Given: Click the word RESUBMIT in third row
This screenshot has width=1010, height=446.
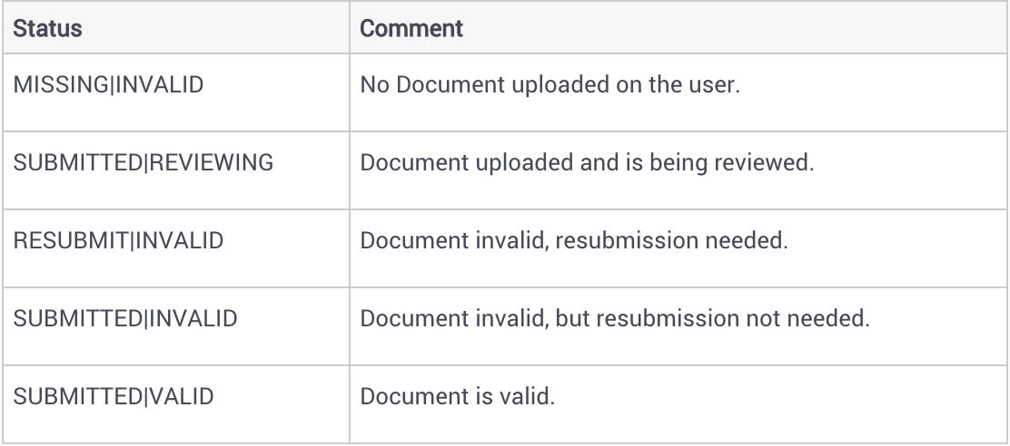Looking at the screenshot, I should [x=71, y=240].
